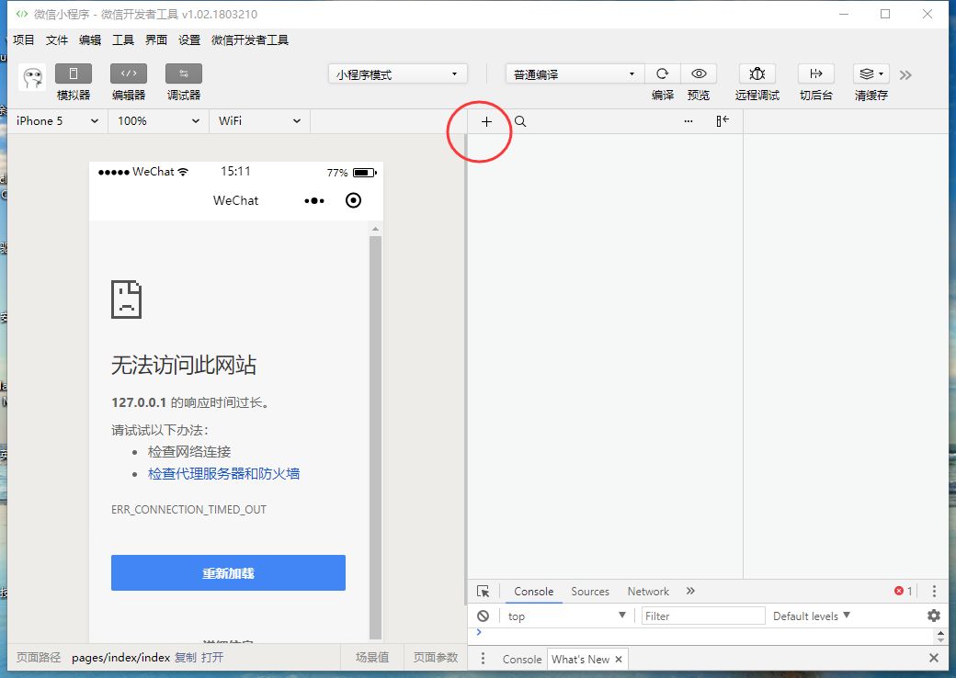Click the 预览 preview eye icon
Viewport: 956px width, 678px height.
(699, 73)
